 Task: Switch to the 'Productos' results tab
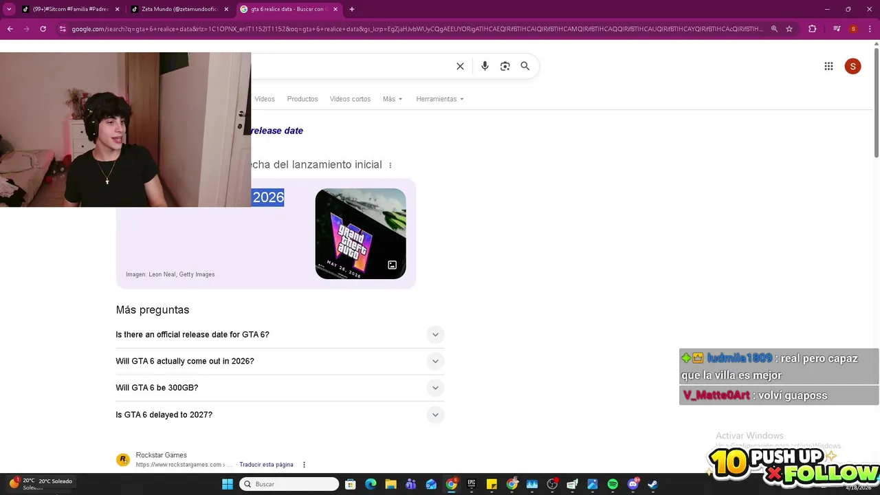point(302,99)
